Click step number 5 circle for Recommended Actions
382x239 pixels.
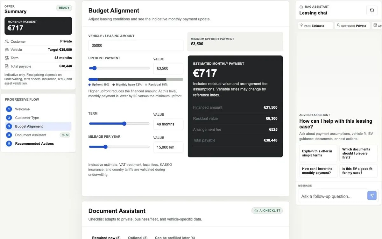[9, 143]
